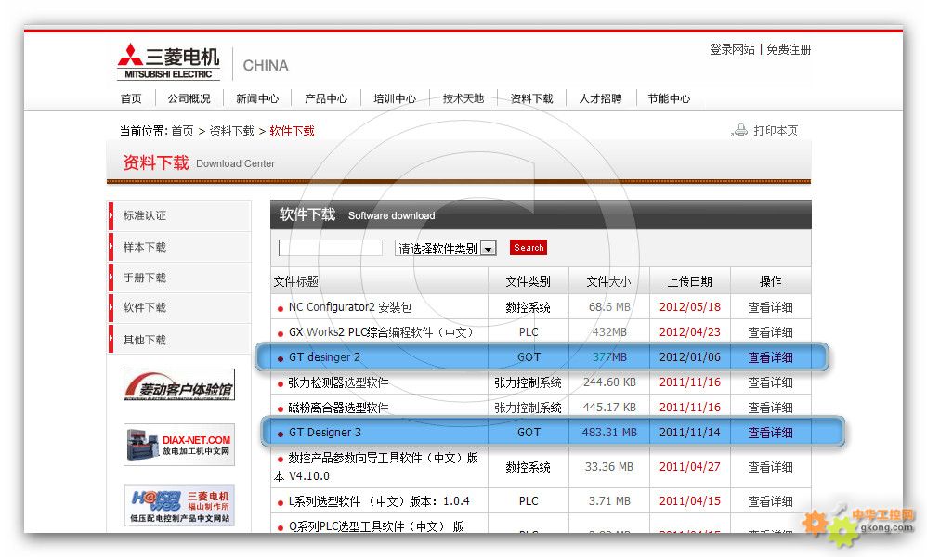This screenshot has height=557, width=927.
Task: Open the 资料下载 navigation menu item
Action: click(x=532, y=98)
